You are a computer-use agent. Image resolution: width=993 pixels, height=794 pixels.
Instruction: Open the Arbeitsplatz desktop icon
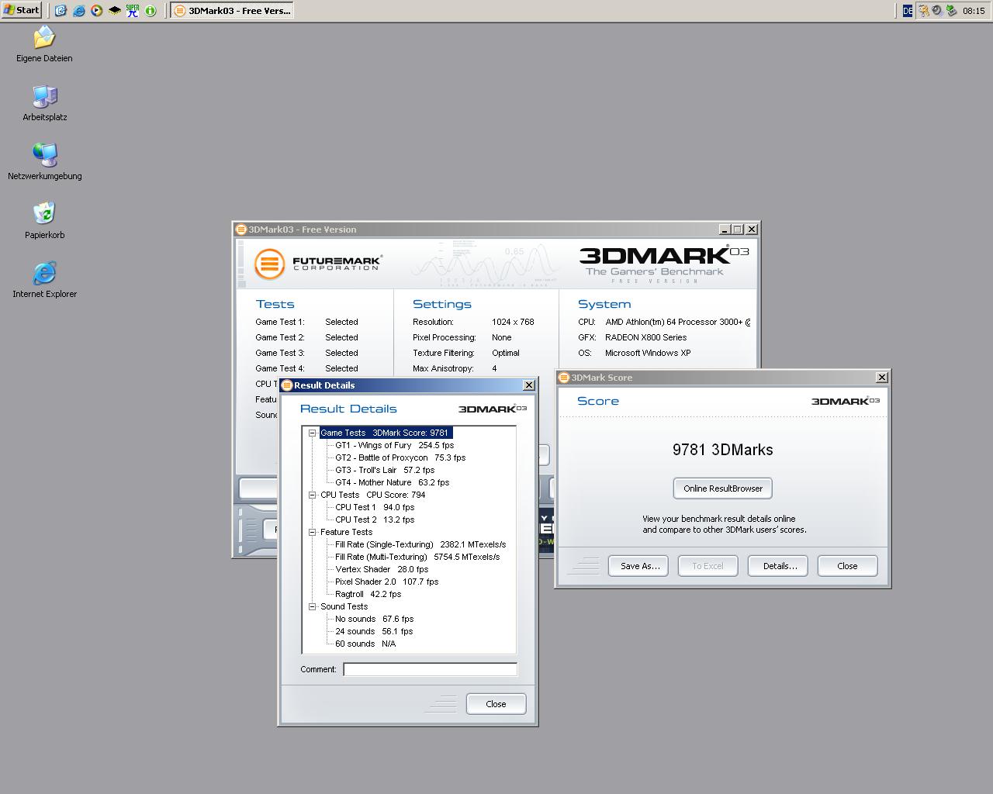(44, 103)
